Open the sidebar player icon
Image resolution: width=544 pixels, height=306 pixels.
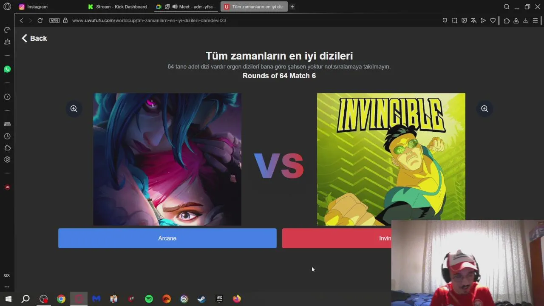tap(7, 97)
